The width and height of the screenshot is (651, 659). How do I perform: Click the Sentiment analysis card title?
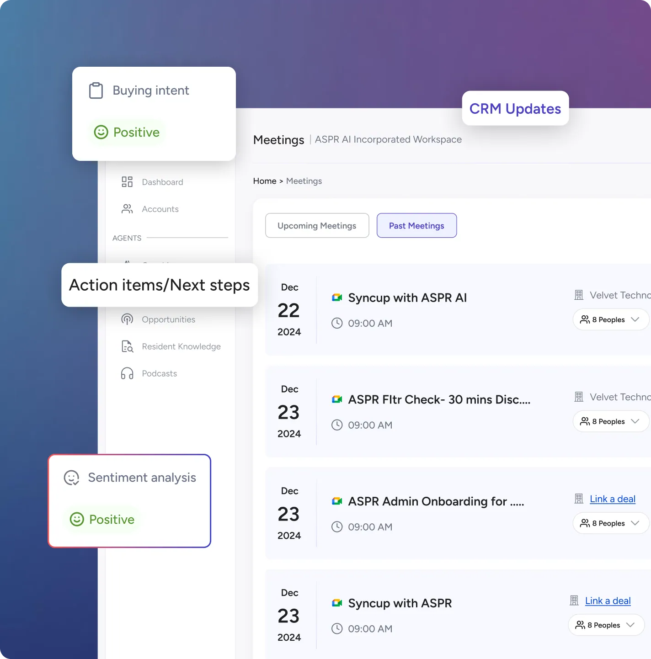tap(142, 478)
